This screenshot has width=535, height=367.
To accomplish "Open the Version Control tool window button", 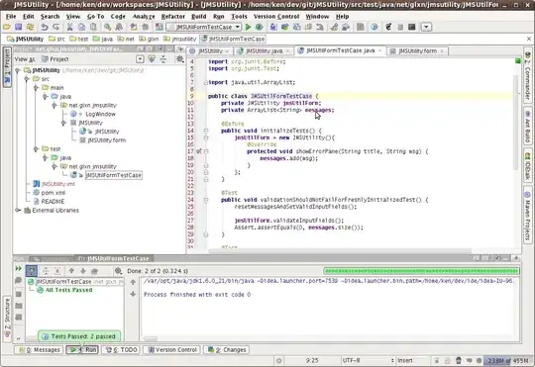I will [x=172, y=349].
